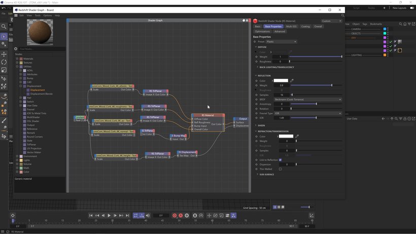This screenshot has width=416, height=234.
Task: Open Shader Graph Tools menu
Action: tap(38, 15)
